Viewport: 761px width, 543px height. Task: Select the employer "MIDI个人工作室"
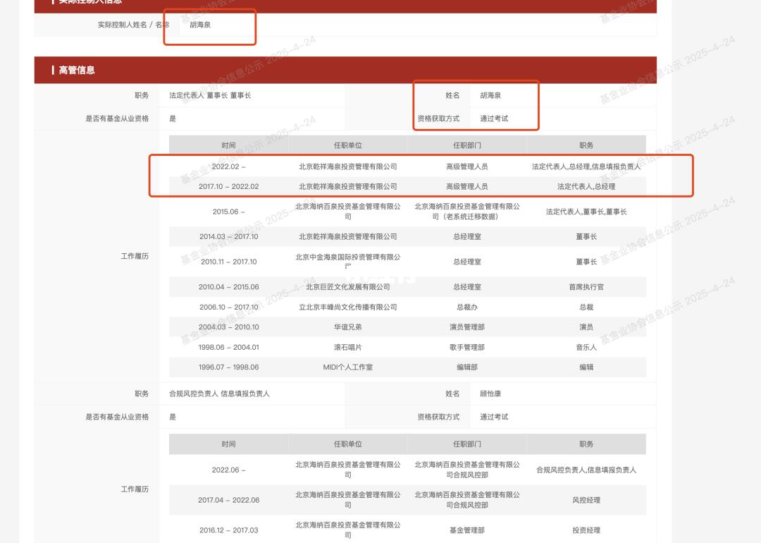click(347, 367)
